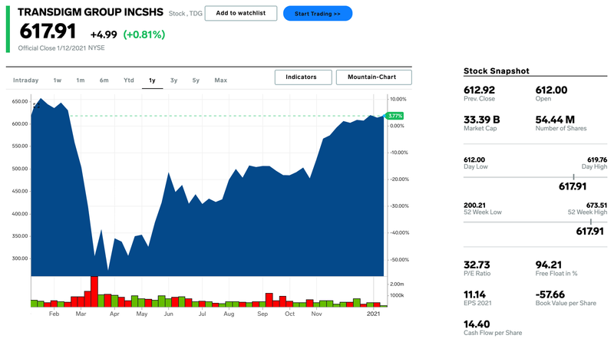
Task: Click the tallest red volume bar in March
Action: pyautogui.click(x=94, y=291)
